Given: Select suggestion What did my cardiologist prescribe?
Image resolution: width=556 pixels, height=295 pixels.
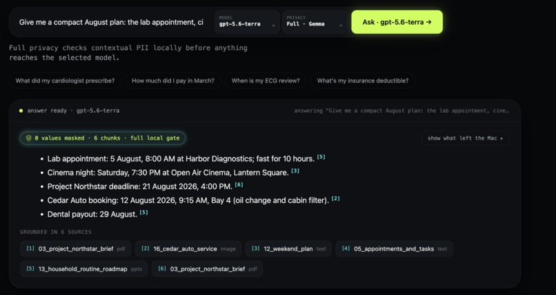Looking at the screenshot, I should click(65, 80).
